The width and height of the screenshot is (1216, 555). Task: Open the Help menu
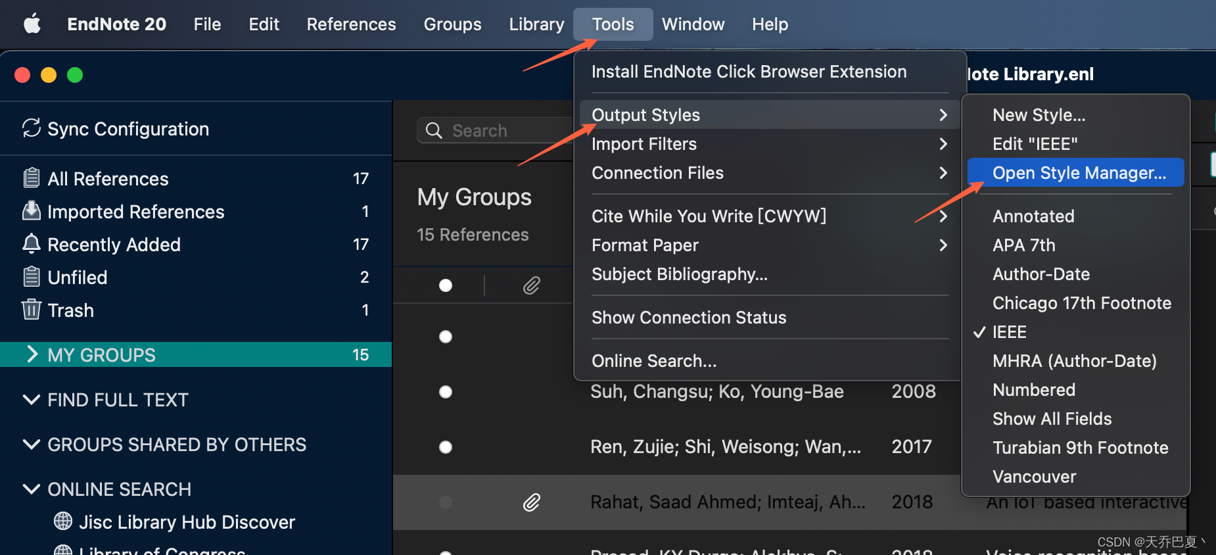coord(770,24)
